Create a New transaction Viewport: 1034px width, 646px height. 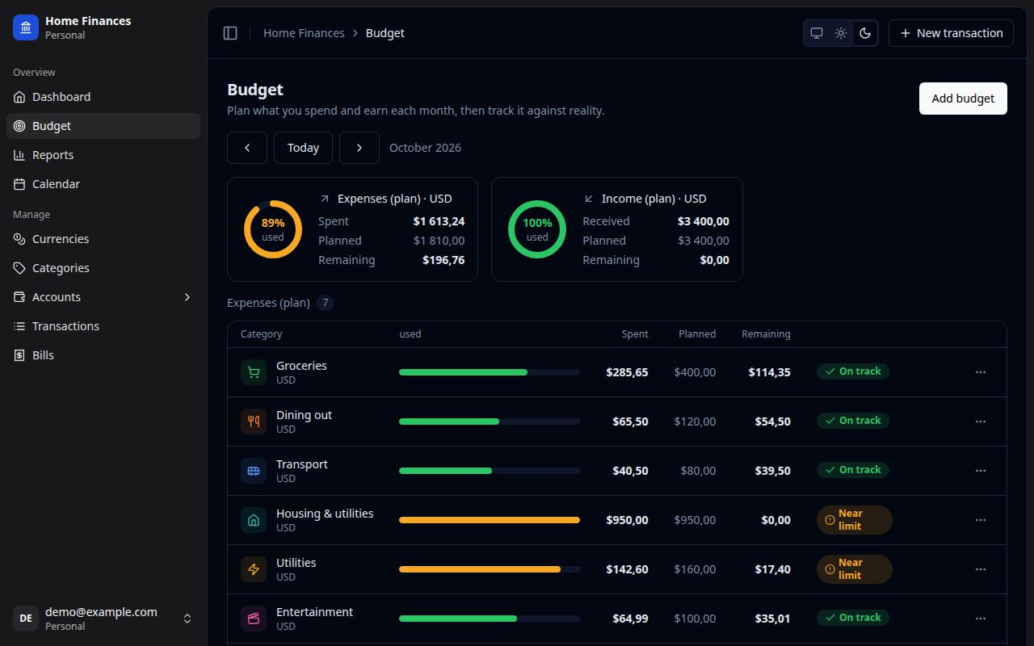coord(951,33)
